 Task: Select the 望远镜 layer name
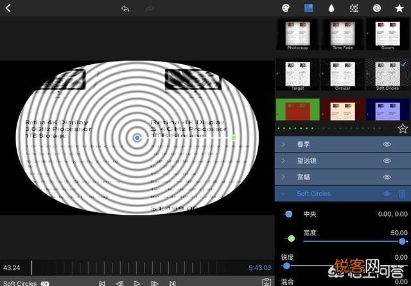(307, 161)
